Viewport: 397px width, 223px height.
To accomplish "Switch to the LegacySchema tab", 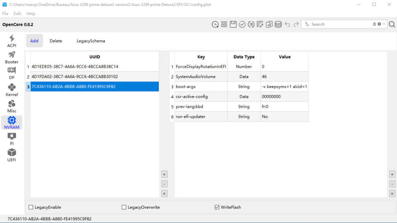I will pyautogui.click(x=91, y=41).
